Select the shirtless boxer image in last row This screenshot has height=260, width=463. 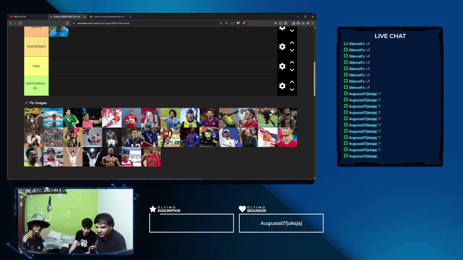click(112, 157)
